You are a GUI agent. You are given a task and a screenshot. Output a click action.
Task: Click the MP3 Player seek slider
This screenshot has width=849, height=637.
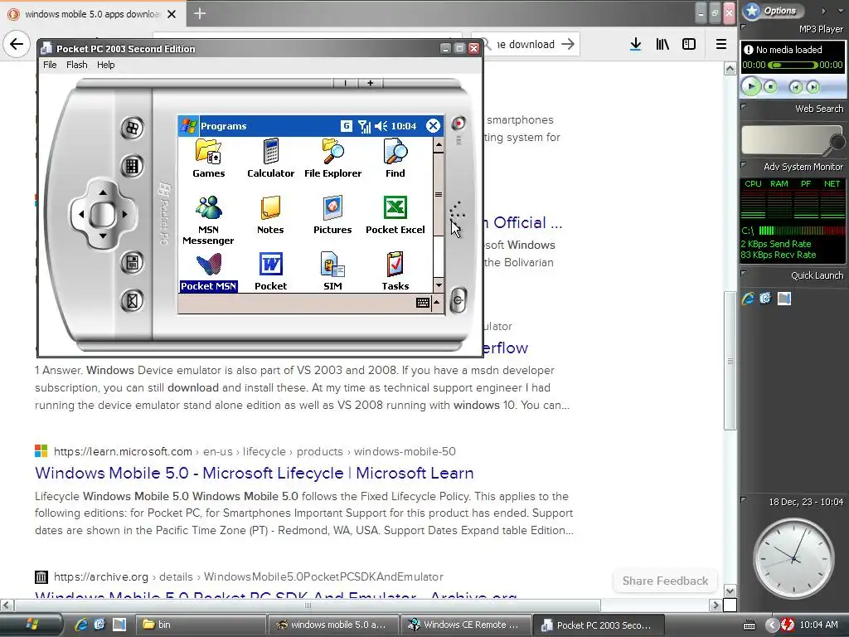tap(793, 65)
